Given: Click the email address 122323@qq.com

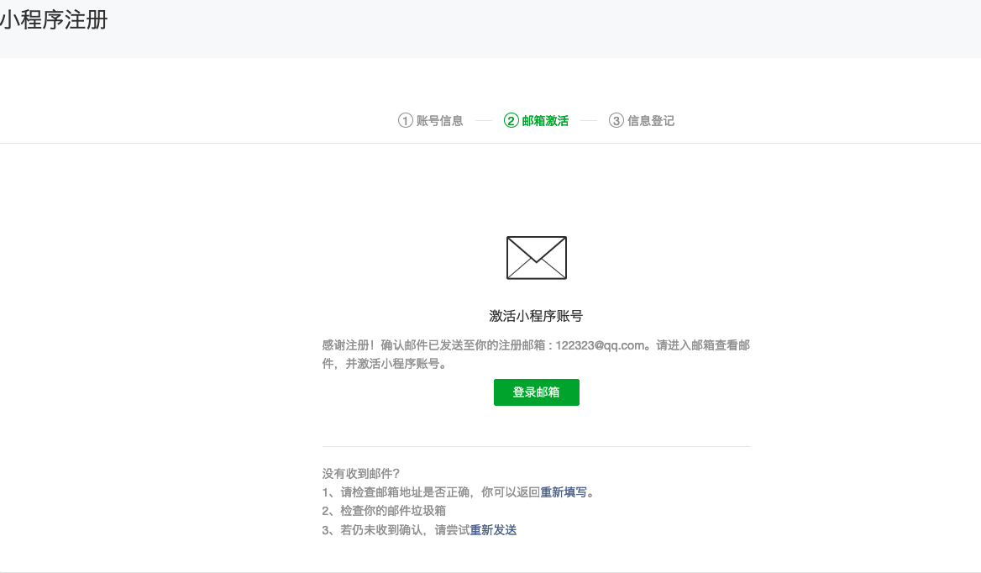Looking at the screenshot, I should pyautogui.click(x=600, y=344).
